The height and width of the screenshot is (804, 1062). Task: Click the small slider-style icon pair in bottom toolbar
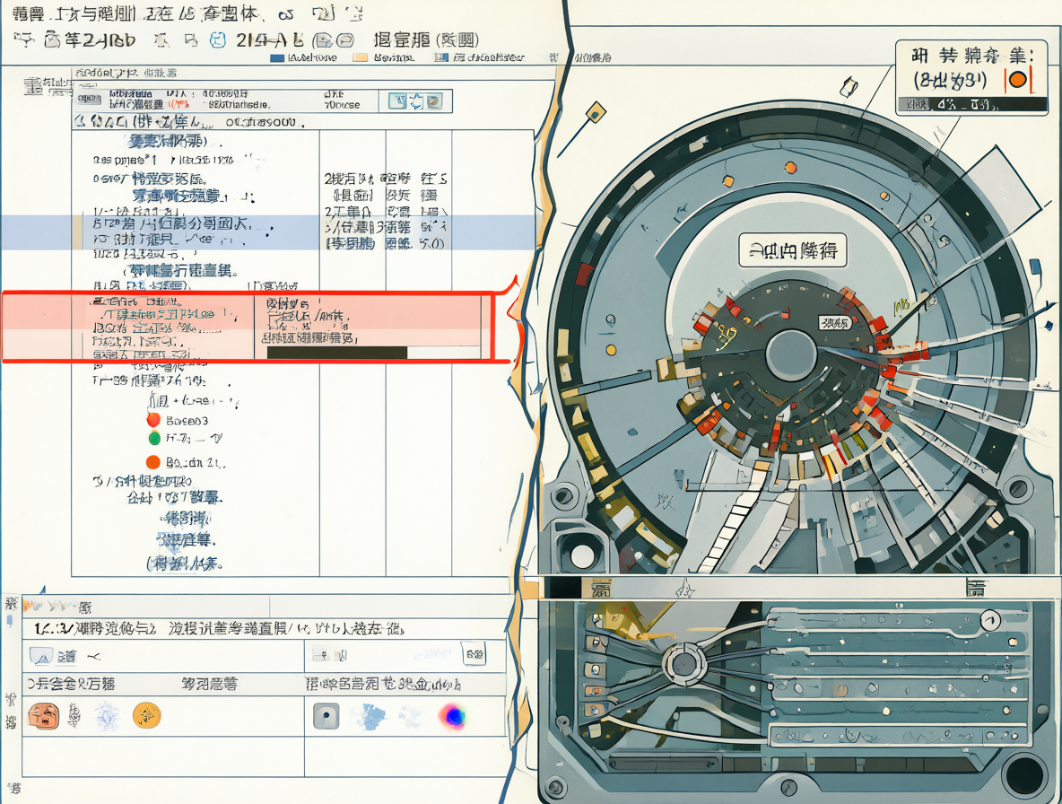pos(330,655)
